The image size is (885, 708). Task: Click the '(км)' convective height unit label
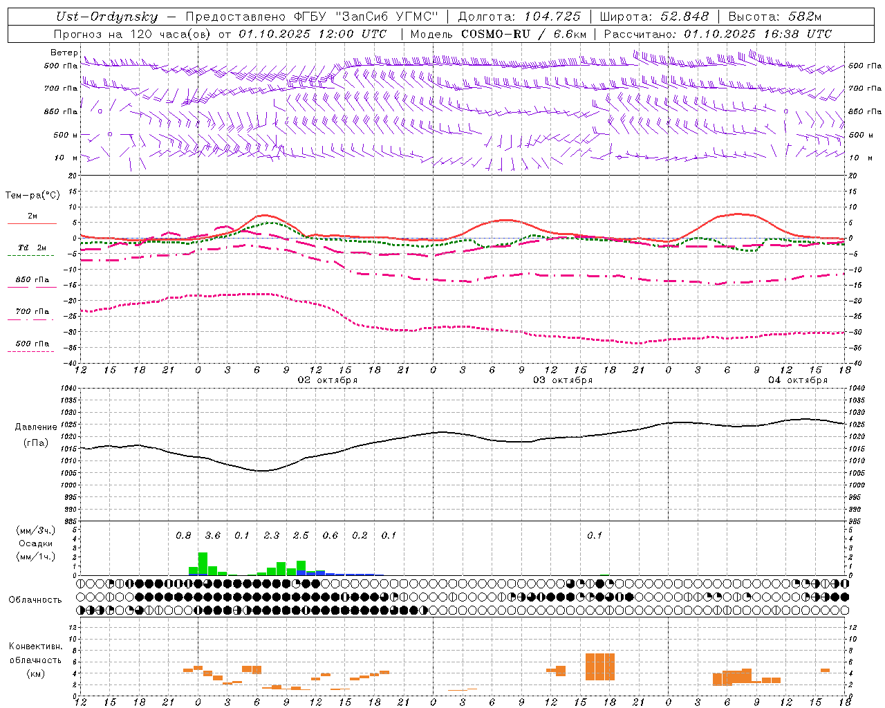(x=35, y=673)
